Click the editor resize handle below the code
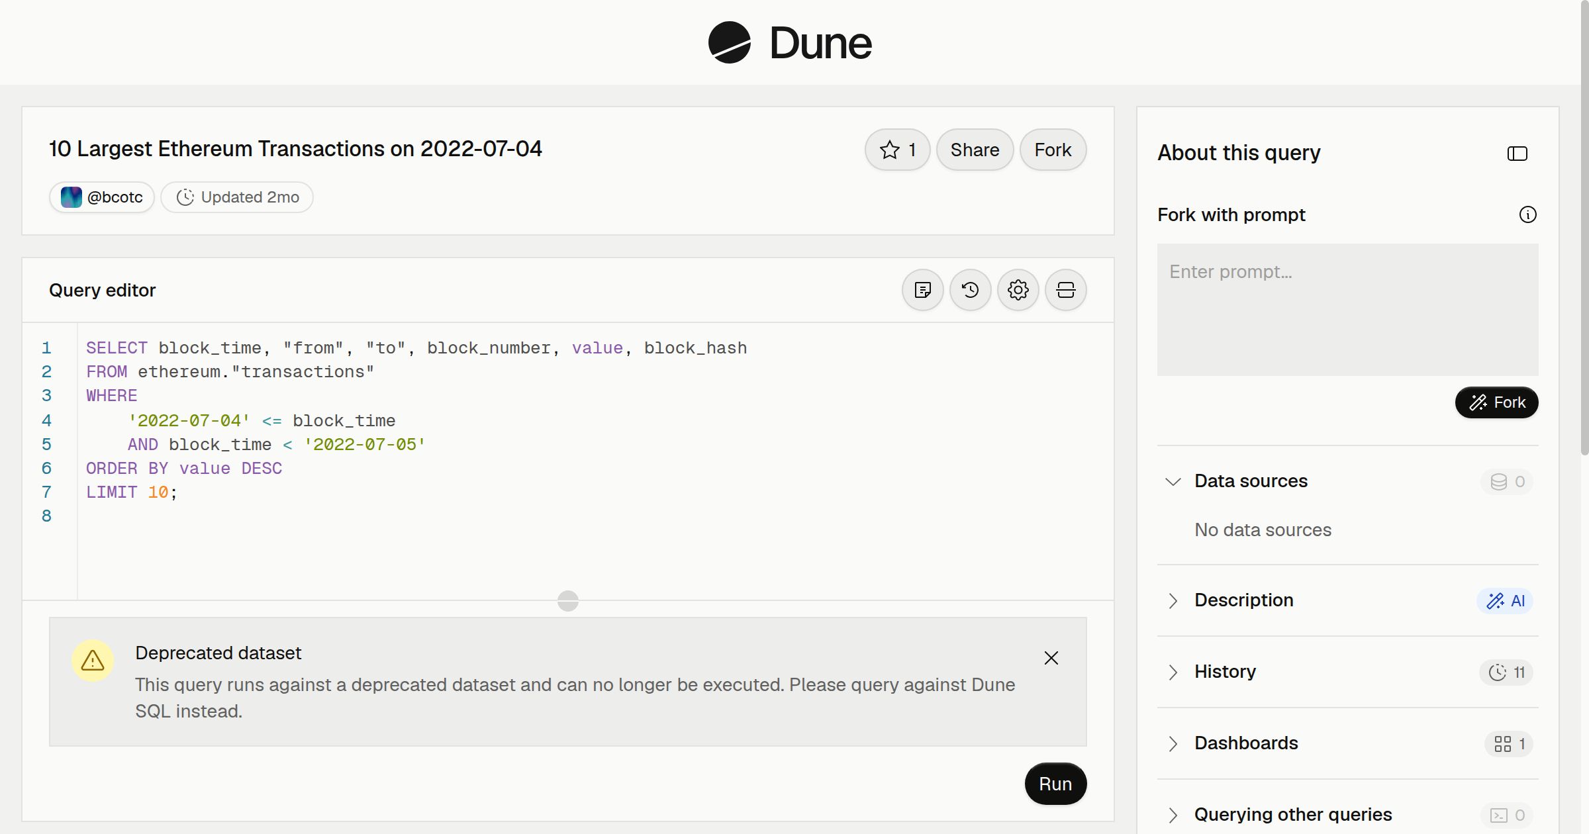The height and width of the screenshot is (834, 1589). click(568, 601)
